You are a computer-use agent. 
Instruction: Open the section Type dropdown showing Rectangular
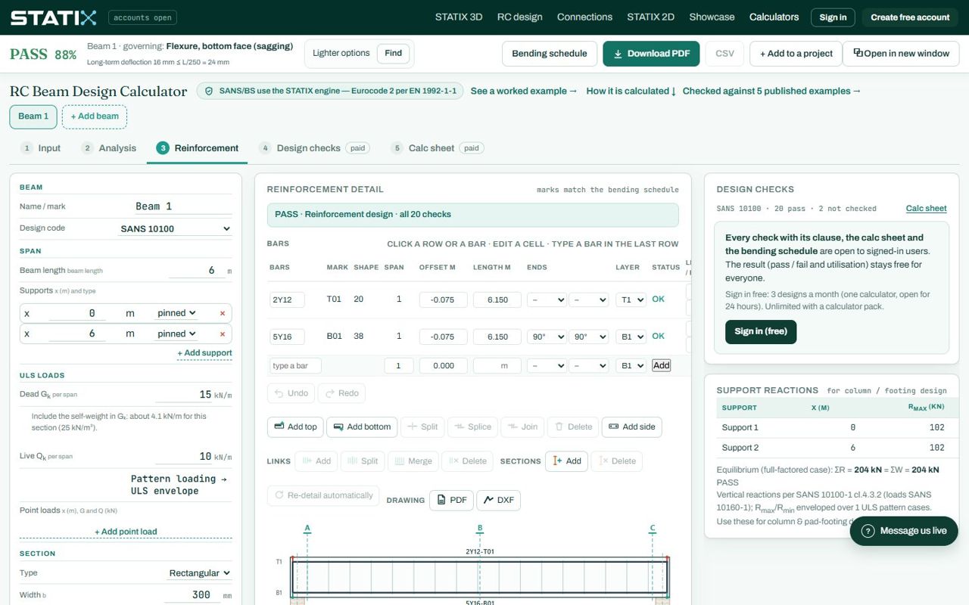coord(200,573)
